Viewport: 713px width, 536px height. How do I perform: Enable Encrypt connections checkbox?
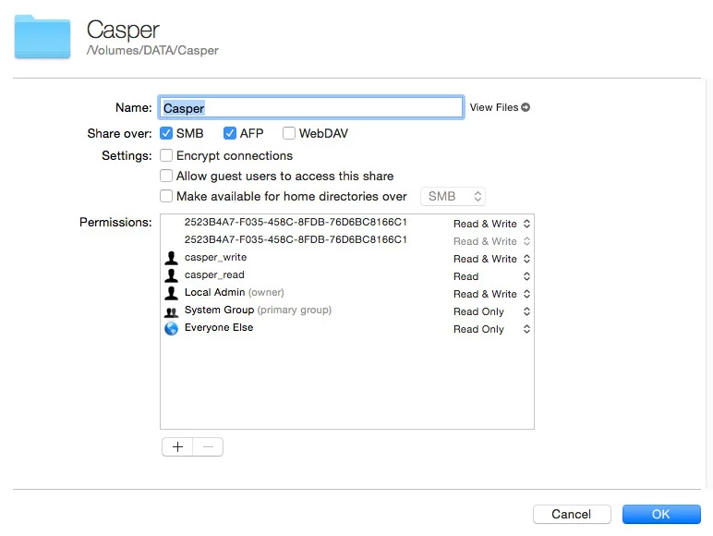point(166,155)
